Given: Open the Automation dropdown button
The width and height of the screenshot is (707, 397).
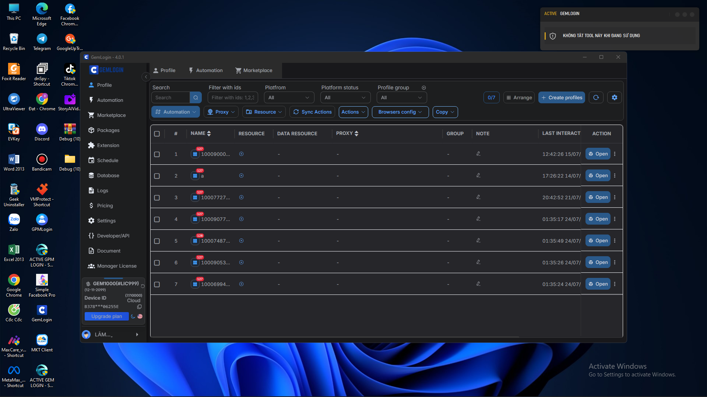Looking at the screenshot, I should (176, 112).
